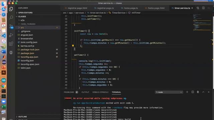Select the TERMINAL panel tab
Screen dimensions: 214x120
coord(116,92)
